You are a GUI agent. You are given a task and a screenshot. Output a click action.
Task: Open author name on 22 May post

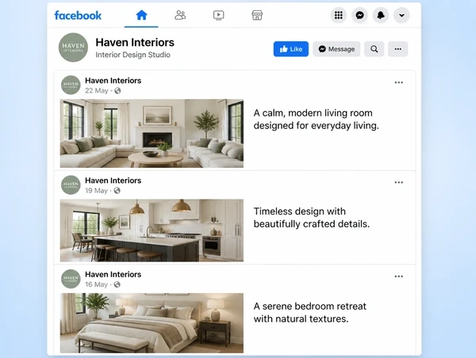pos(113,81)
